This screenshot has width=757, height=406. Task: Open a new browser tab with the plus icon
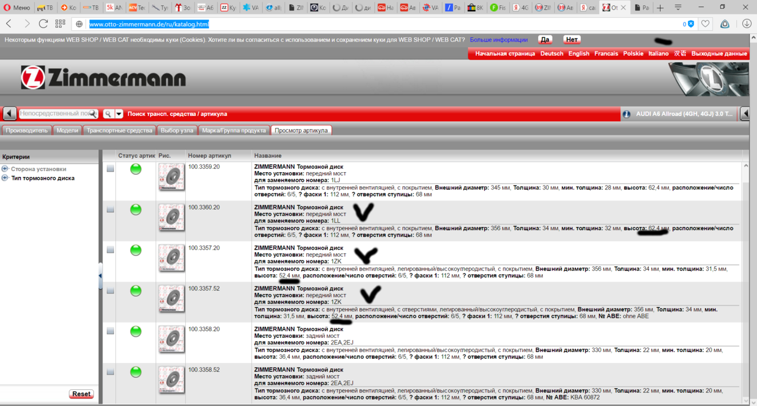click(660, 8)
